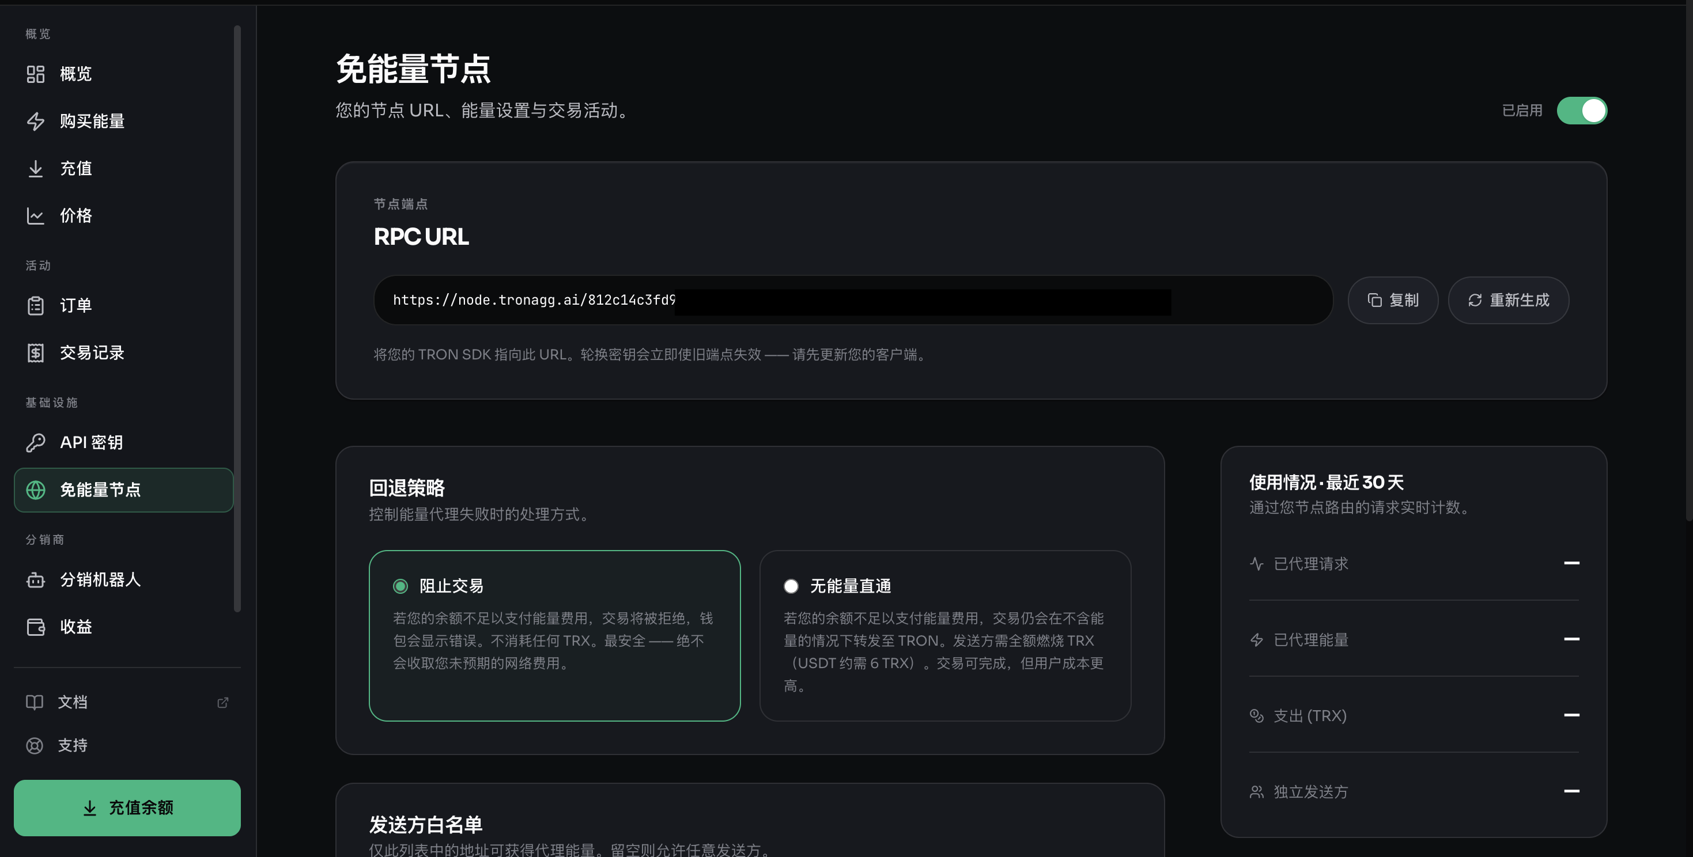The image size is (1693, 857).
Task: Click the 支出 (TRX) row label
Action: click(x=1310, y=716)
